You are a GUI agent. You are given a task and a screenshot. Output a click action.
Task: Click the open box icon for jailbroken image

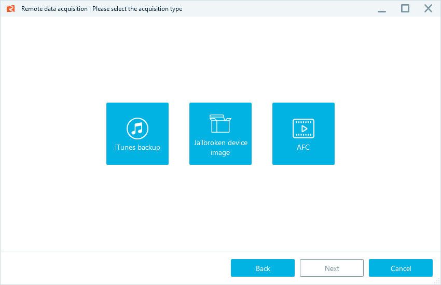[220, 124]
